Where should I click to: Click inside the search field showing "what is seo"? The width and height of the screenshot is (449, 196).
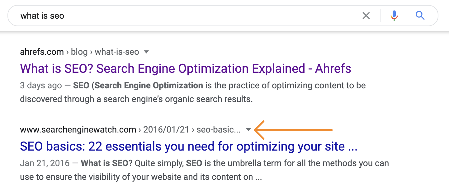(x=125, y=16)
